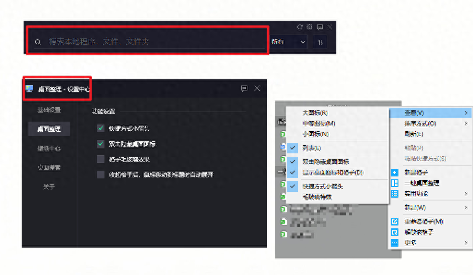This screenshot has width=473, height=275.
Task: Click the search magnifier icon
Action: [38, 42]
